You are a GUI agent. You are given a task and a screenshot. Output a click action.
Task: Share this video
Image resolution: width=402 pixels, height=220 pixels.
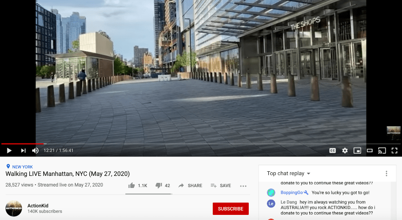pos(190,186)
